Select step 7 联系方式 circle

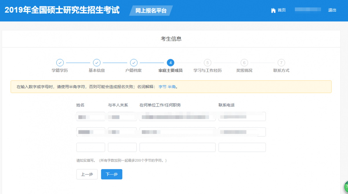point(281,63)
